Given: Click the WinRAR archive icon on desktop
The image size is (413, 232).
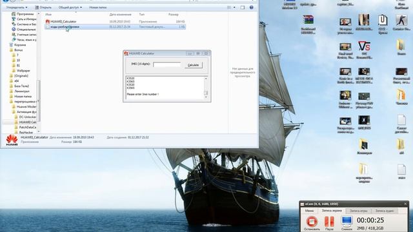Looking at the screenshot, I should pos(308,20).
